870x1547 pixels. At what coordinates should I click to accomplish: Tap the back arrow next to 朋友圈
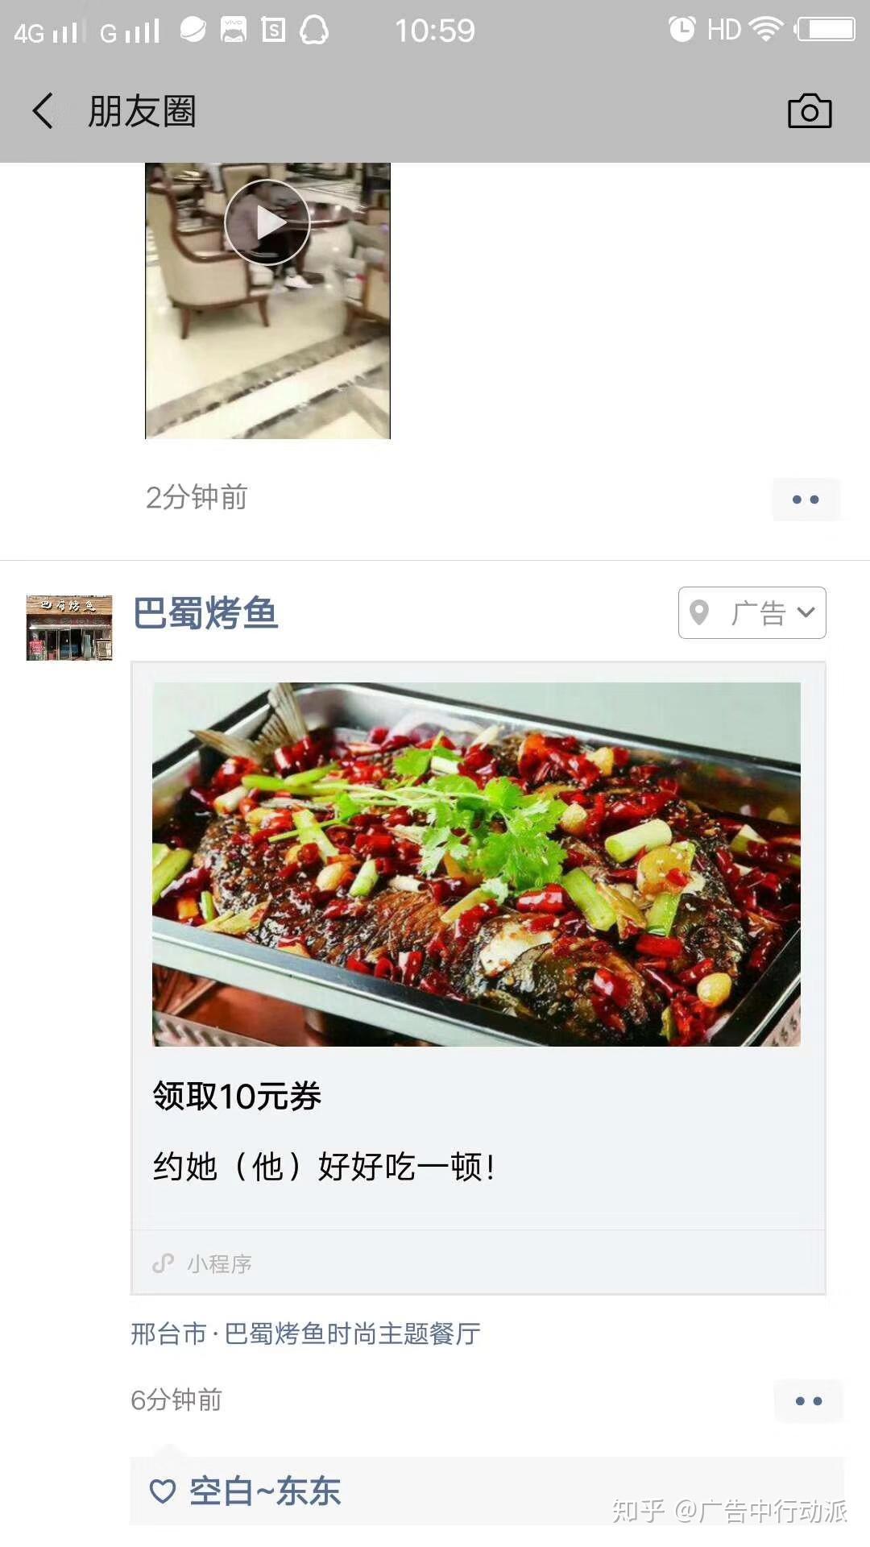[x=43, y=111]
